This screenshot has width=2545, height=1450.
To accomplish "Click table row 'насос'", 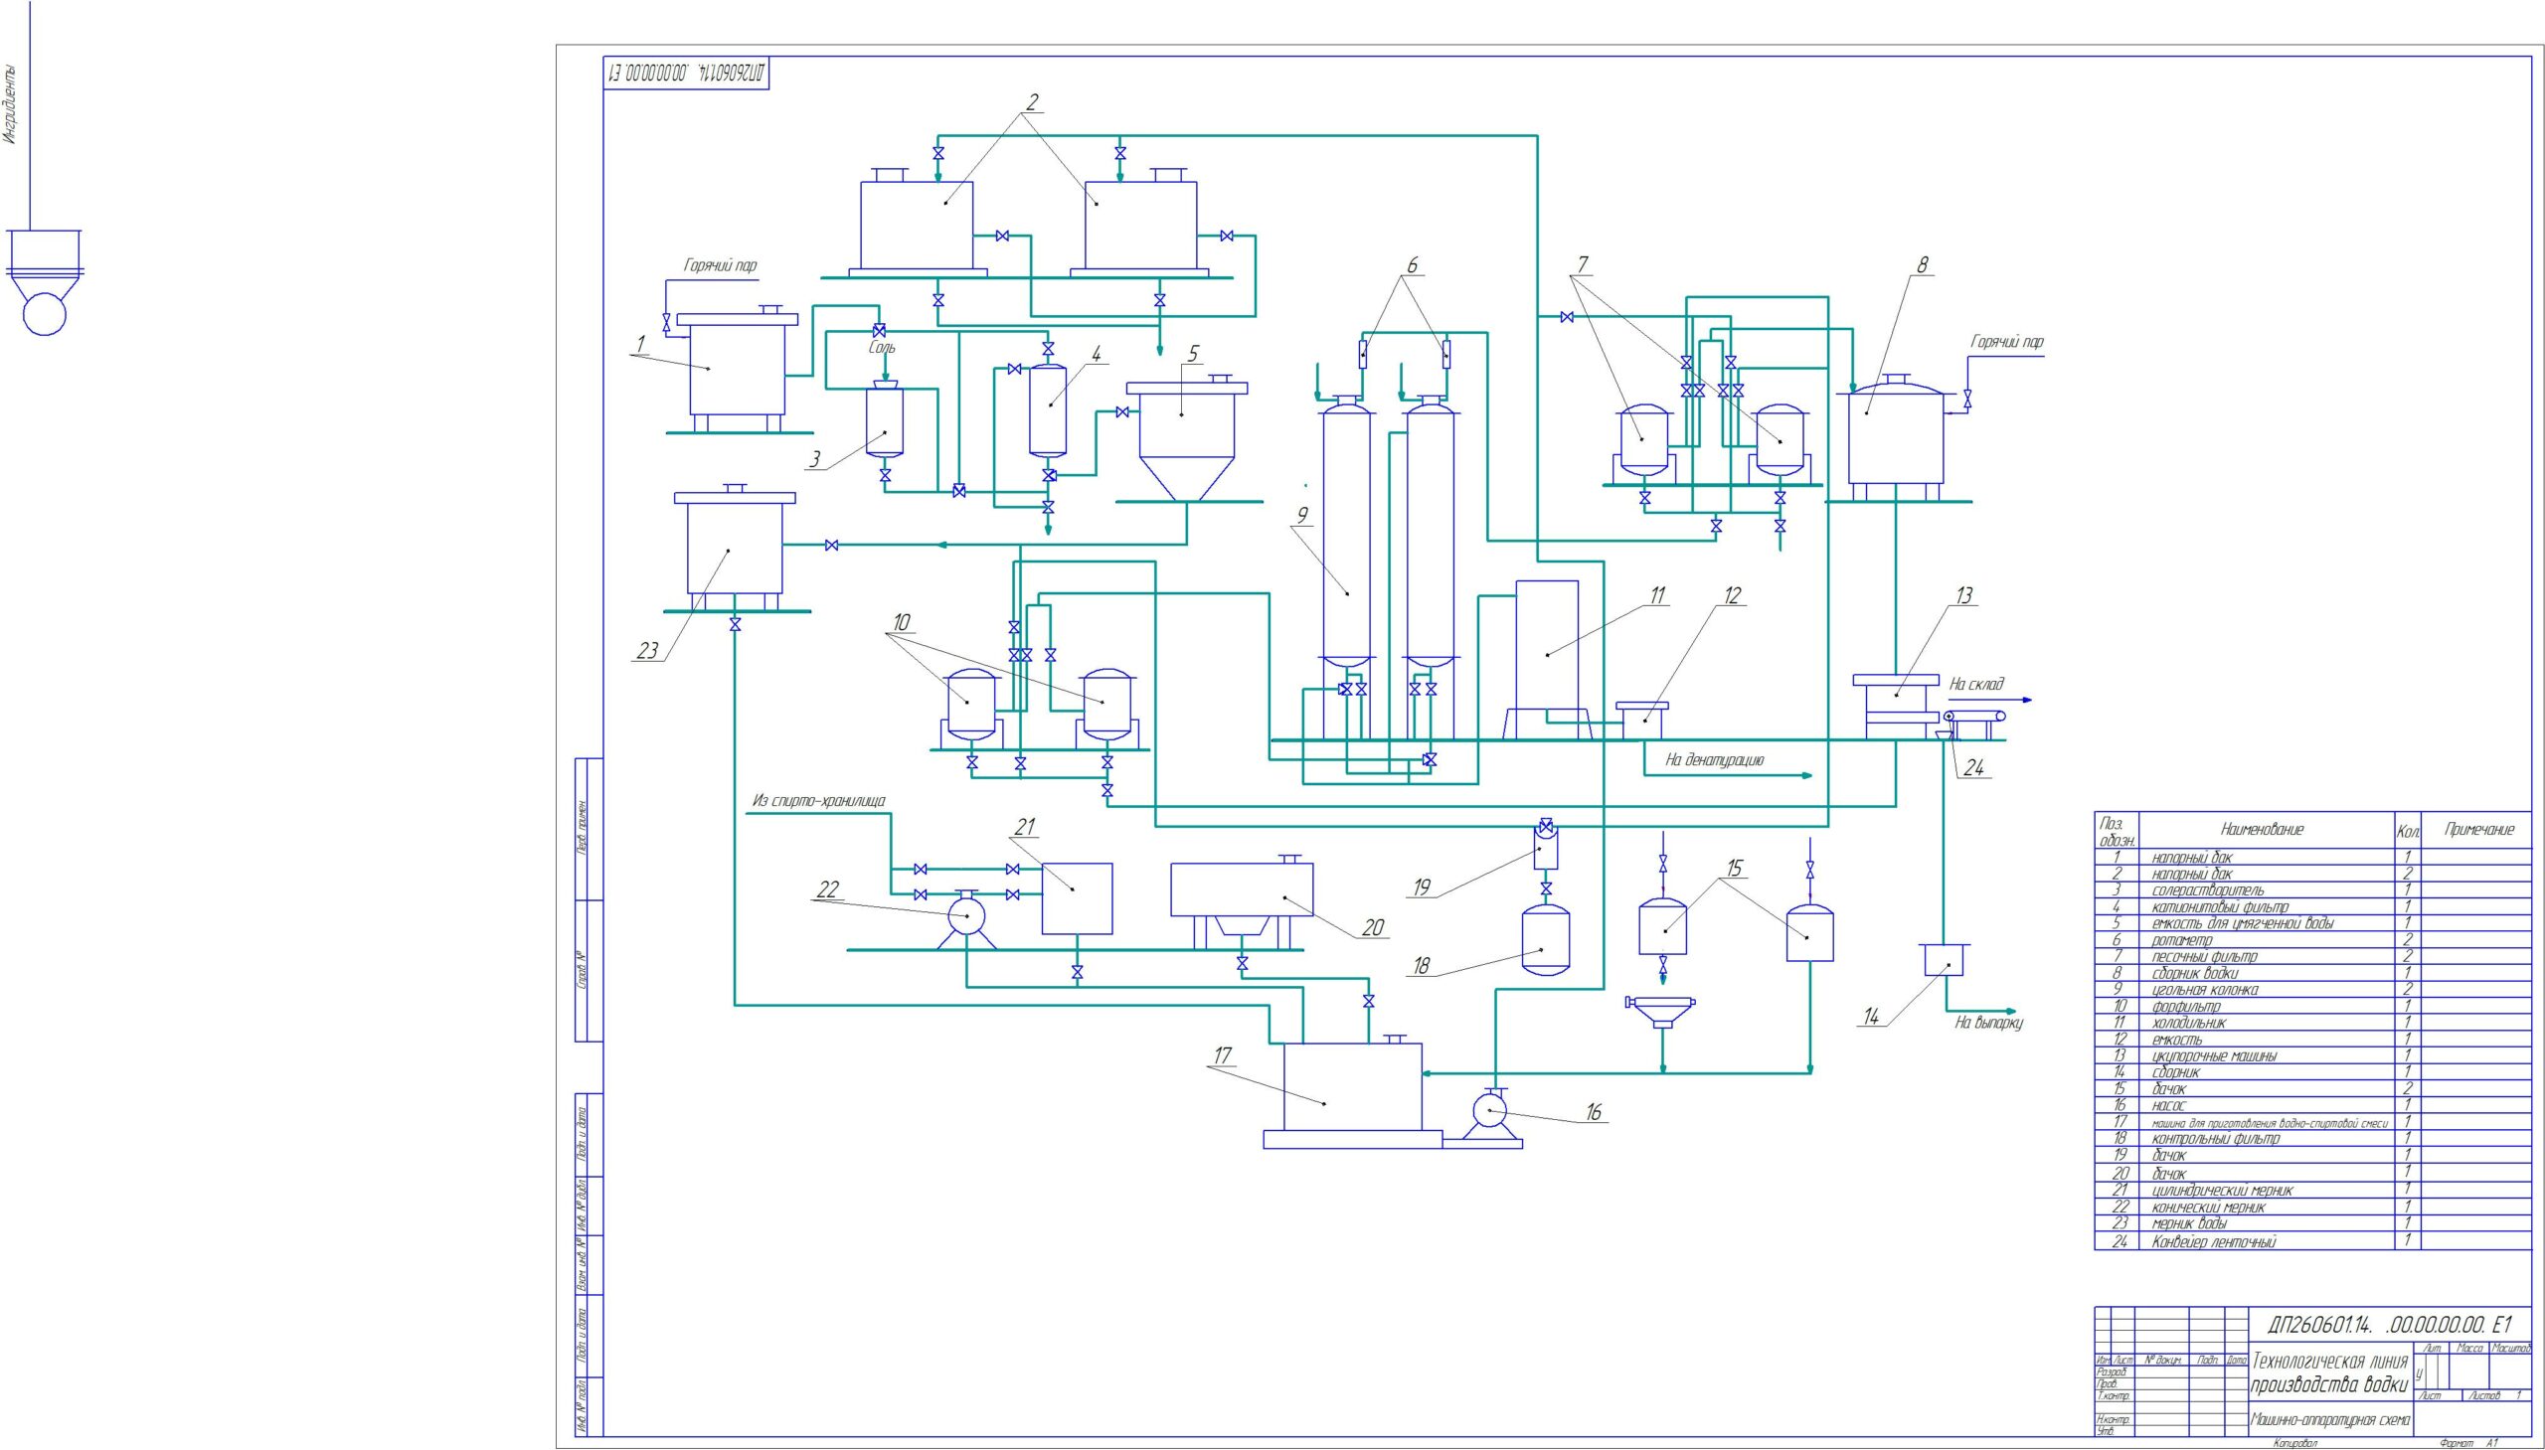I will [2313, 1105].
